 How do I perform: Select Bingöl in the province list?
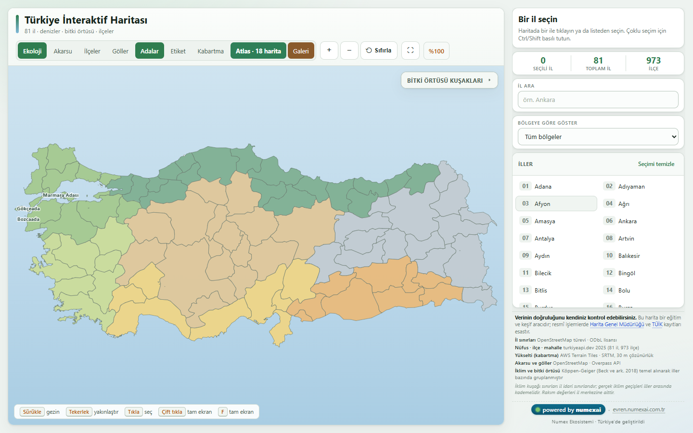point(640,273)
